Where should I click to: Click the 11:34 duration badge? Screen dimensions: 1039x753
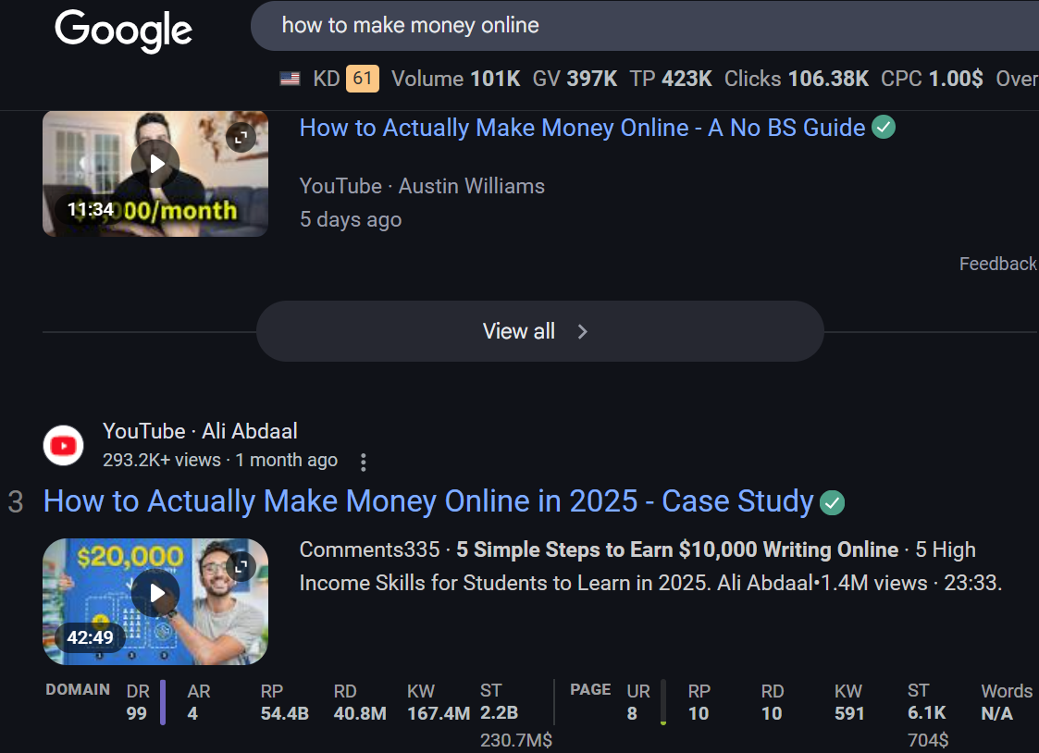[90, 210]
